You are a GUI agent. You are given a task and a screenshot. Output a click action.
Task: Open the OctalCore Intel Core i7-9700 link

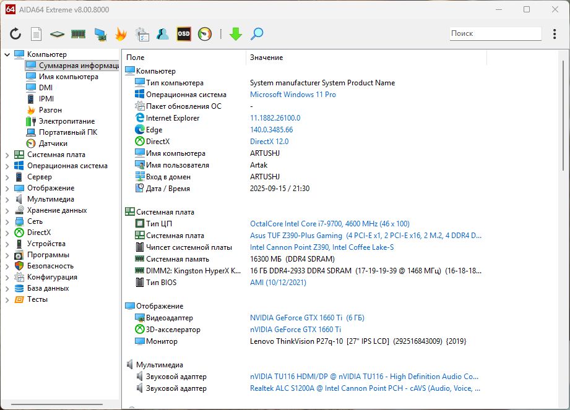click(x=329, y=224)
